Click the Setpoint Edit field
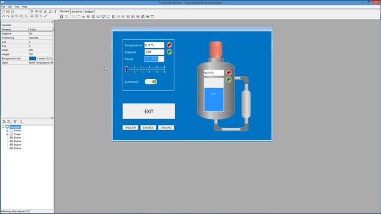 coord(154,52)
